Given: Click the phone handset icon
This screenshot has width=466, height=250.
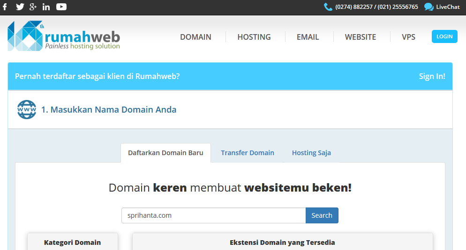Looking at the screenshot, I should [x=328, y=7].
